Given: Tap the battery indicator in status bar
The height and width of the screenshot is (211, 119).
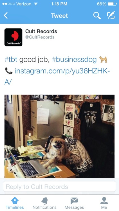Looking at the screenshot, I should [113, 4].
